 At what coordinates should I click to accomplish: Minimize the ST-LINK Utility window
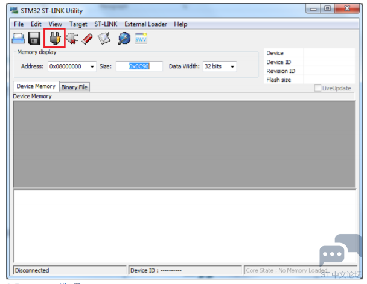coord(313,9)
